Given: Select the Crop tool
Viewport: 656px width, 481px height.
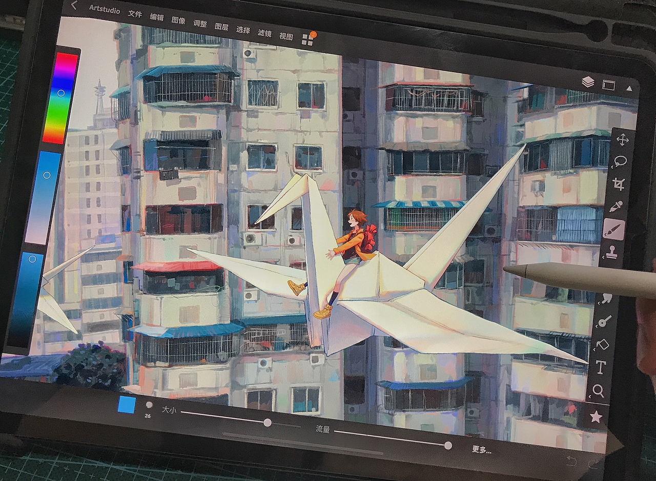Looking at the screenshot, I should click(618, 184).
